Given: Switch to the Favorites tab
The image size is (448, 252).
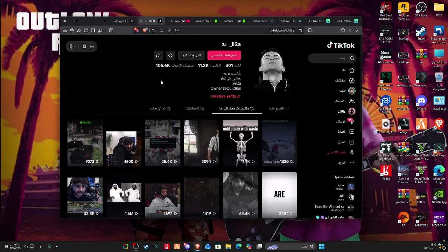Looking at the screenshot, I should pos(195,108).
